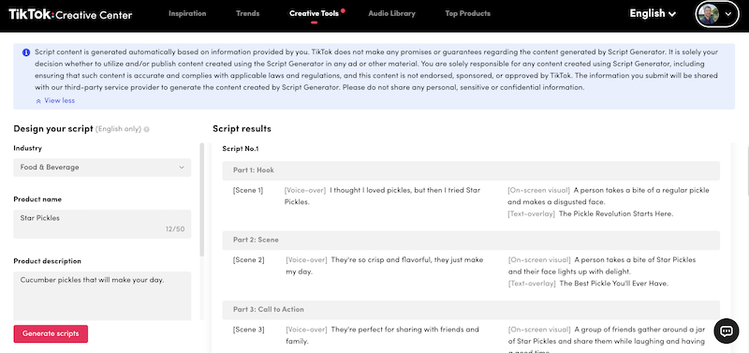Open the Trends menu
The width and height of the screenshot is (749, 353).
[247, 13]
